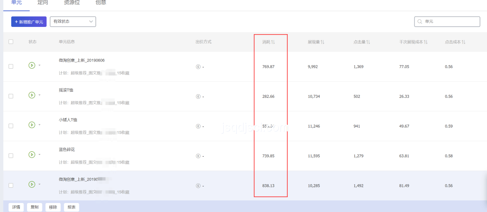The height and width of the screenshot is (212, 487).
Task: Open unit 摇滚T恤
Action: 66,90
